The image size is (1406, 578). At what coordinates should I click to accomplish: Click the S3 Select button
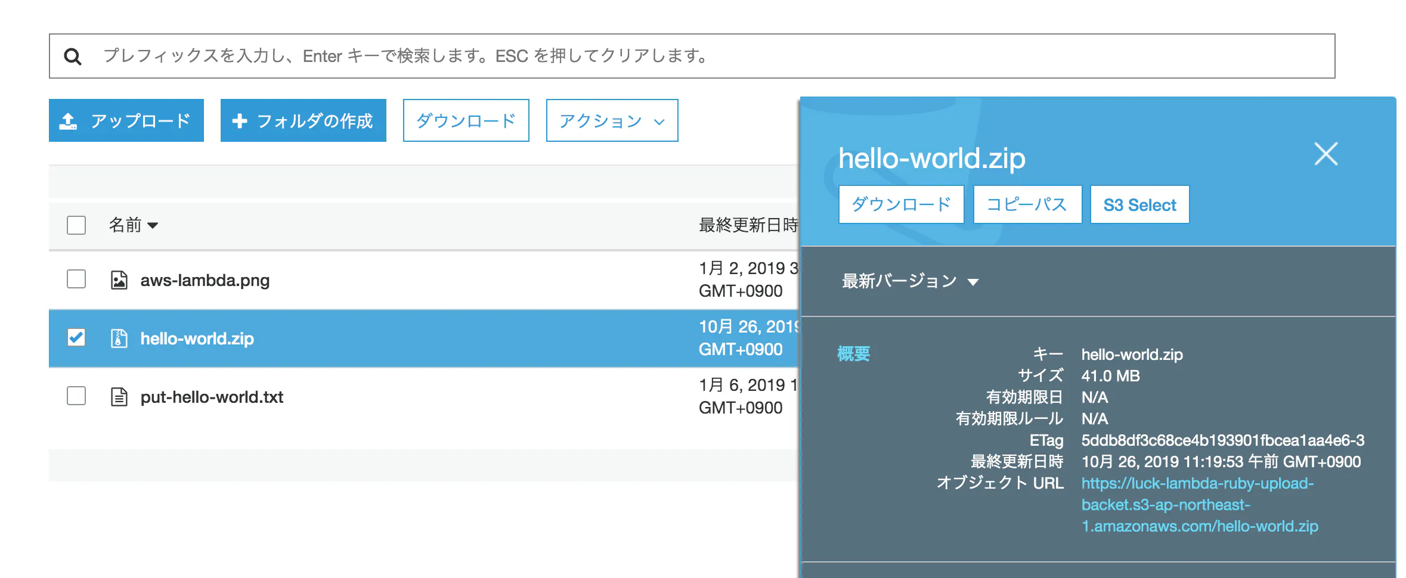[x=1139, y=204]
